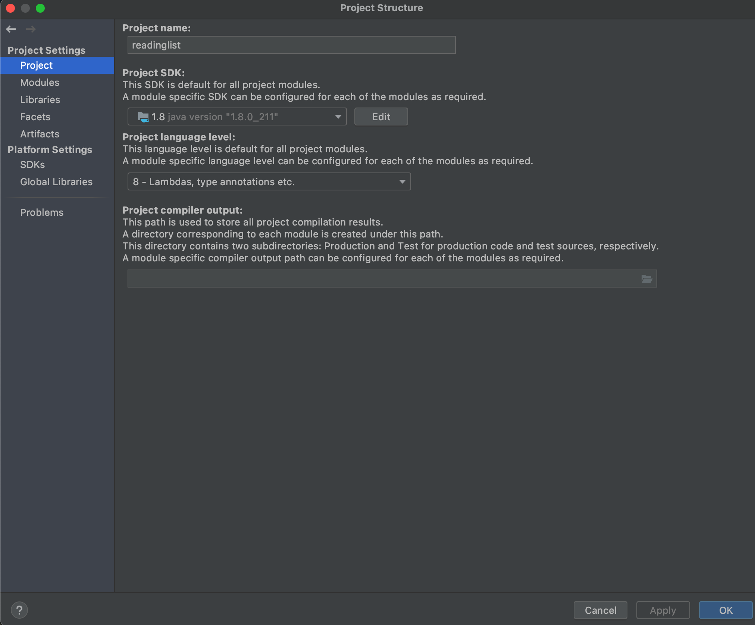The height and width of the screenshot is (625, 755).
Task: Open the Libraries settings page
Action: (x=40, y=100)
